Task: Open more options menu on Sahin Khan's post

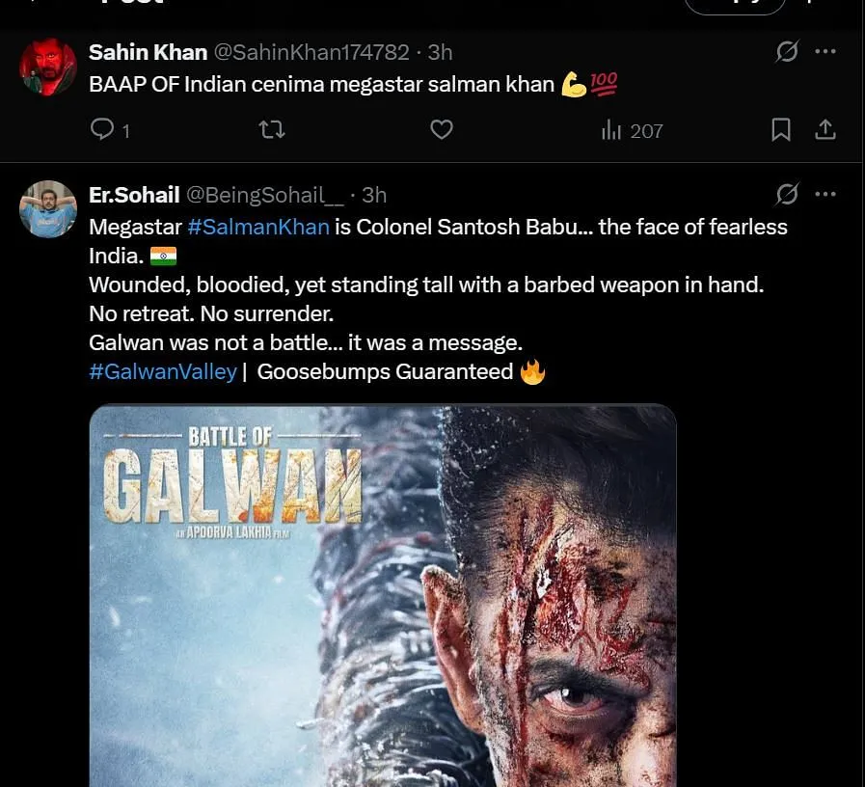Action: [825, 51]
